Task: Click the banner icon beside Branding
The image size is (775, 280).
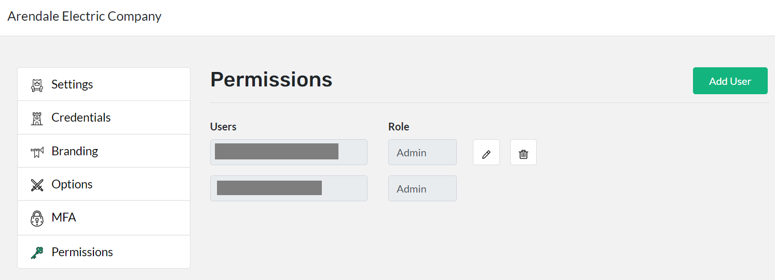Action: pyautogui.click(x=37, y=152)
